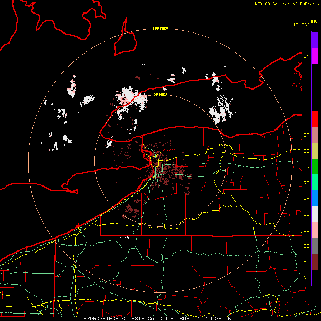Click the KBUF station identifier
Screen dimensions: 321x321
tap(183, 319)
